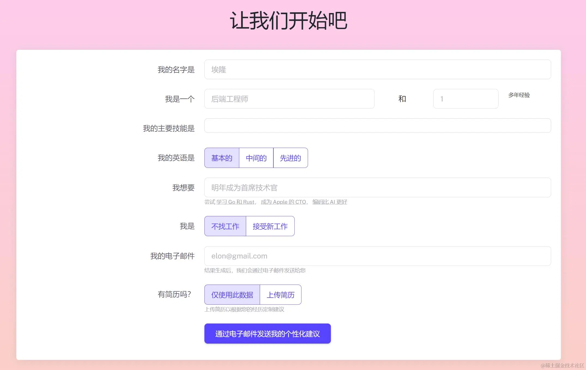The height and width of the screenshot is (370, 586).
Task: Click the empty main skills input field
Action: [377, 126]
